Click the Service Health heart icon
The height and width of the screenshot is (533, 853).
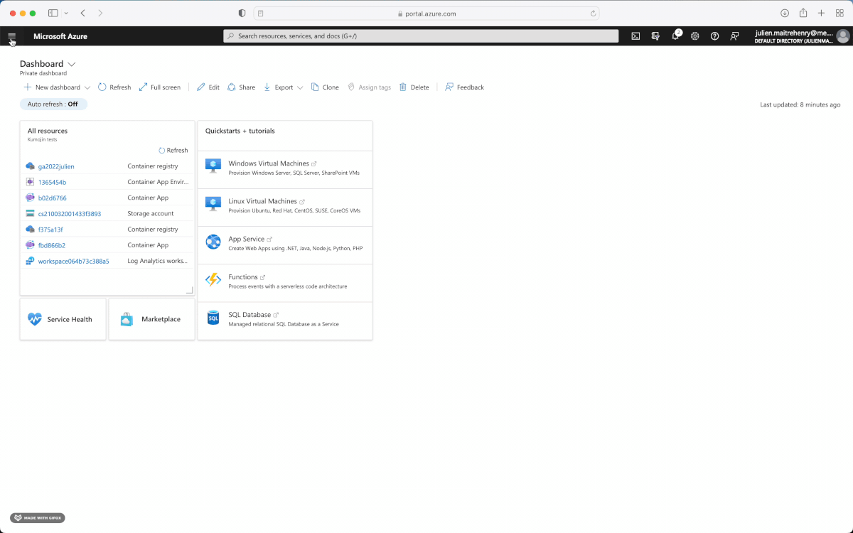35,319
